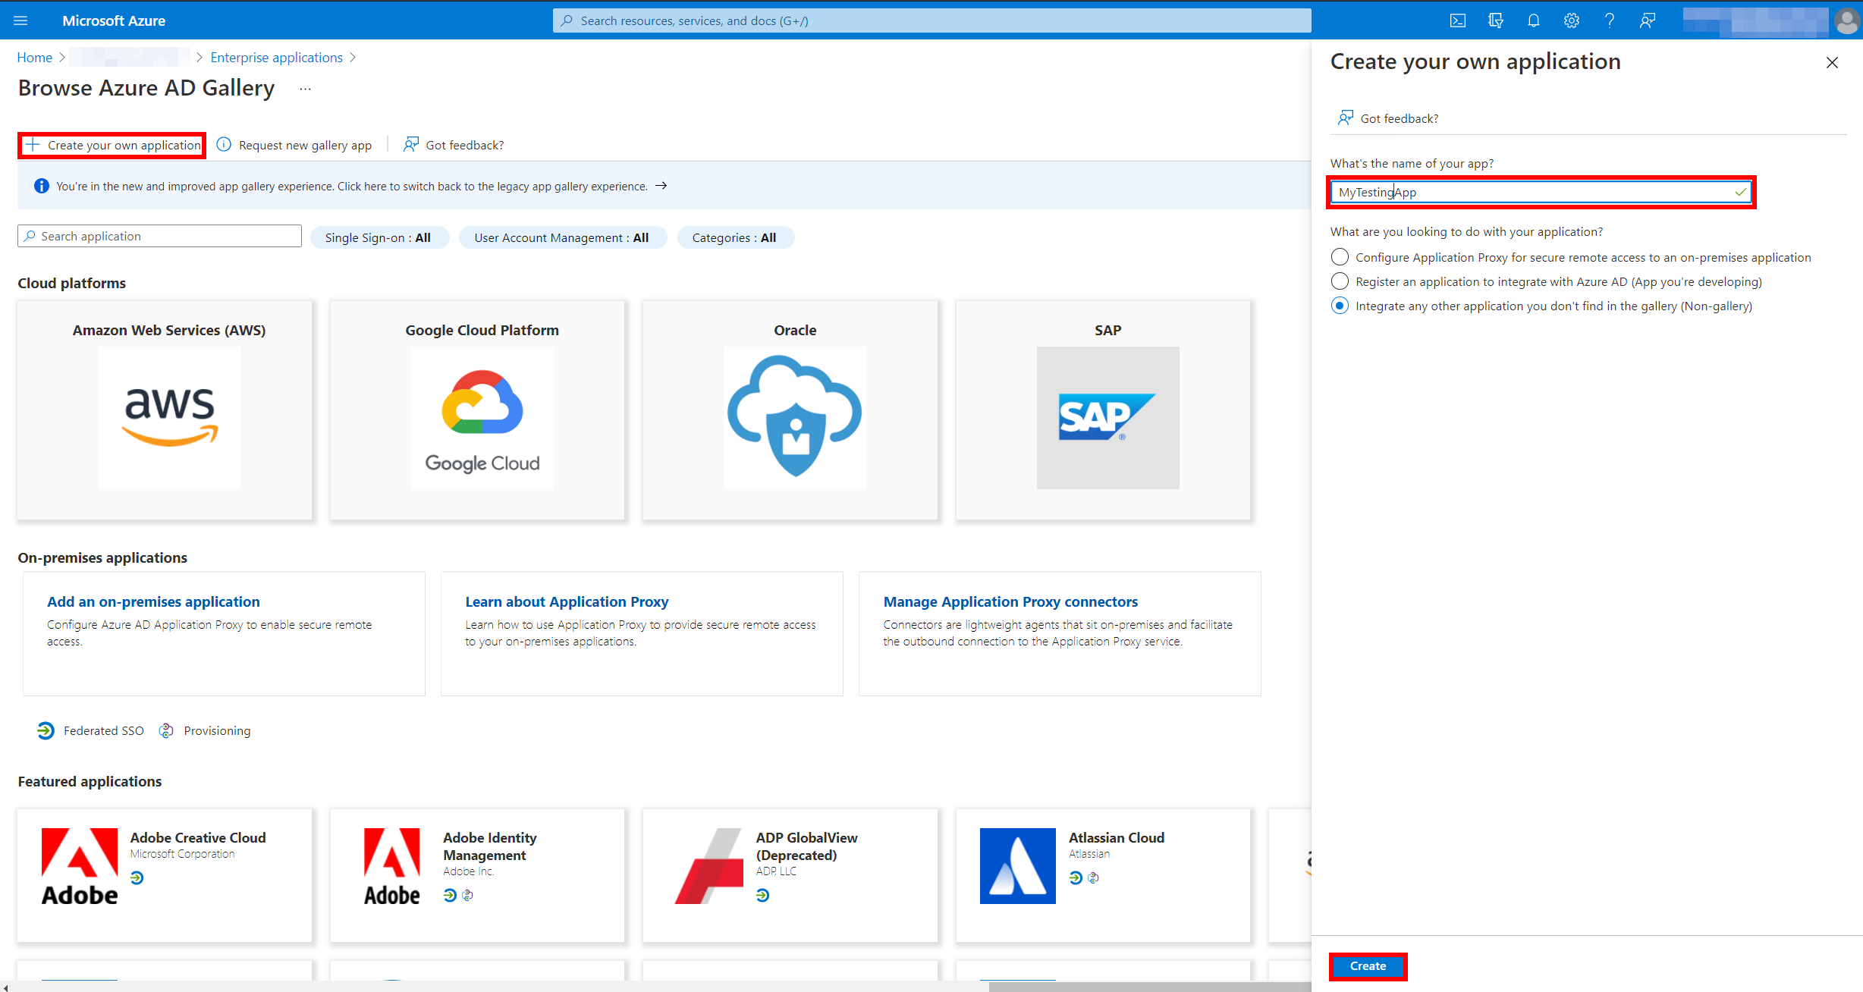Click the user account avatar
This screenshot has width=1863, height=992.
(1847, 20)
